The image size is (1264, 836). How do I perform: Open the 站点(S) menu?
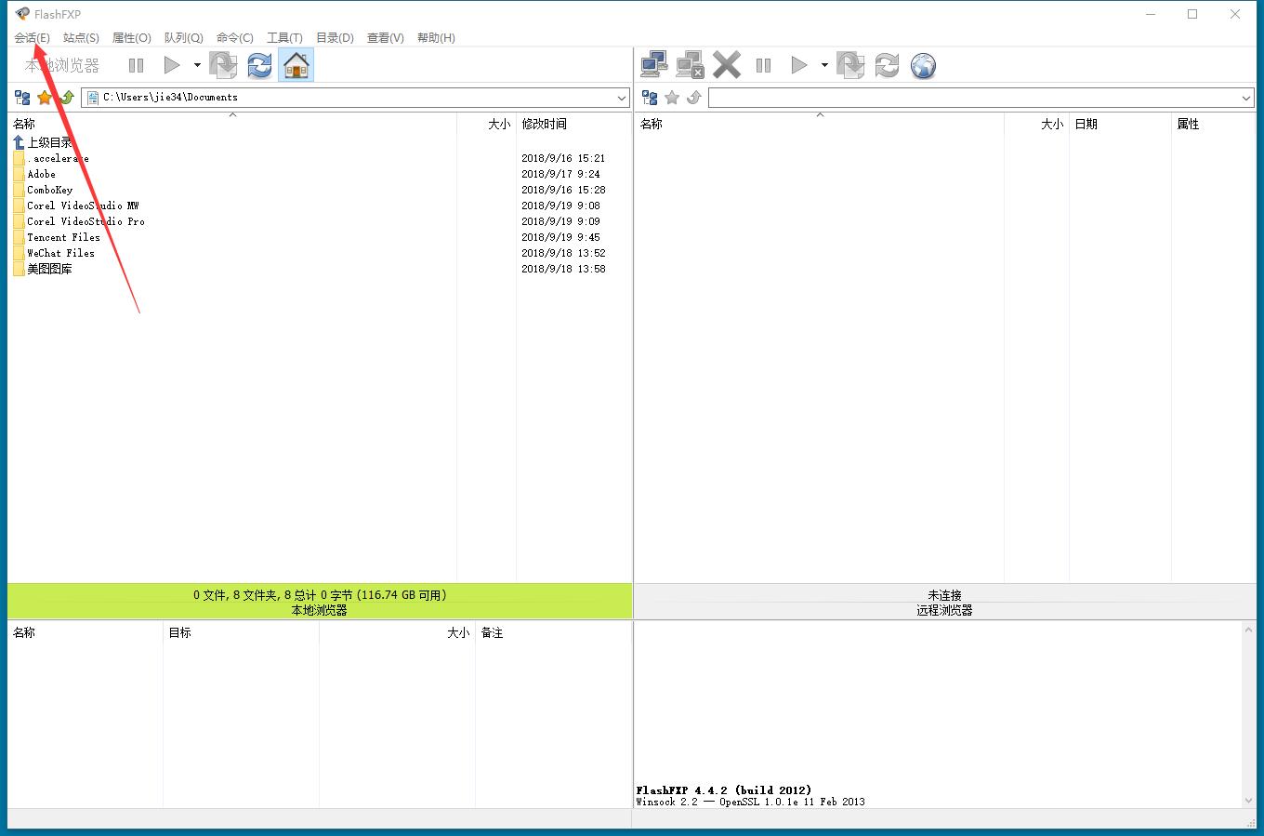pyautogui.click(x=81, y=38)
